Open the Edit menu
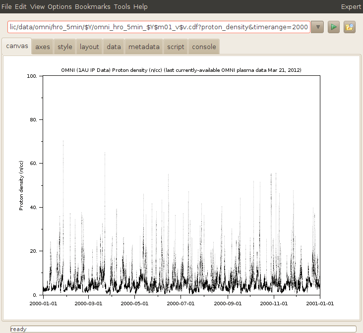The height and width of the screenshot is (333, 363). point(21,6)
